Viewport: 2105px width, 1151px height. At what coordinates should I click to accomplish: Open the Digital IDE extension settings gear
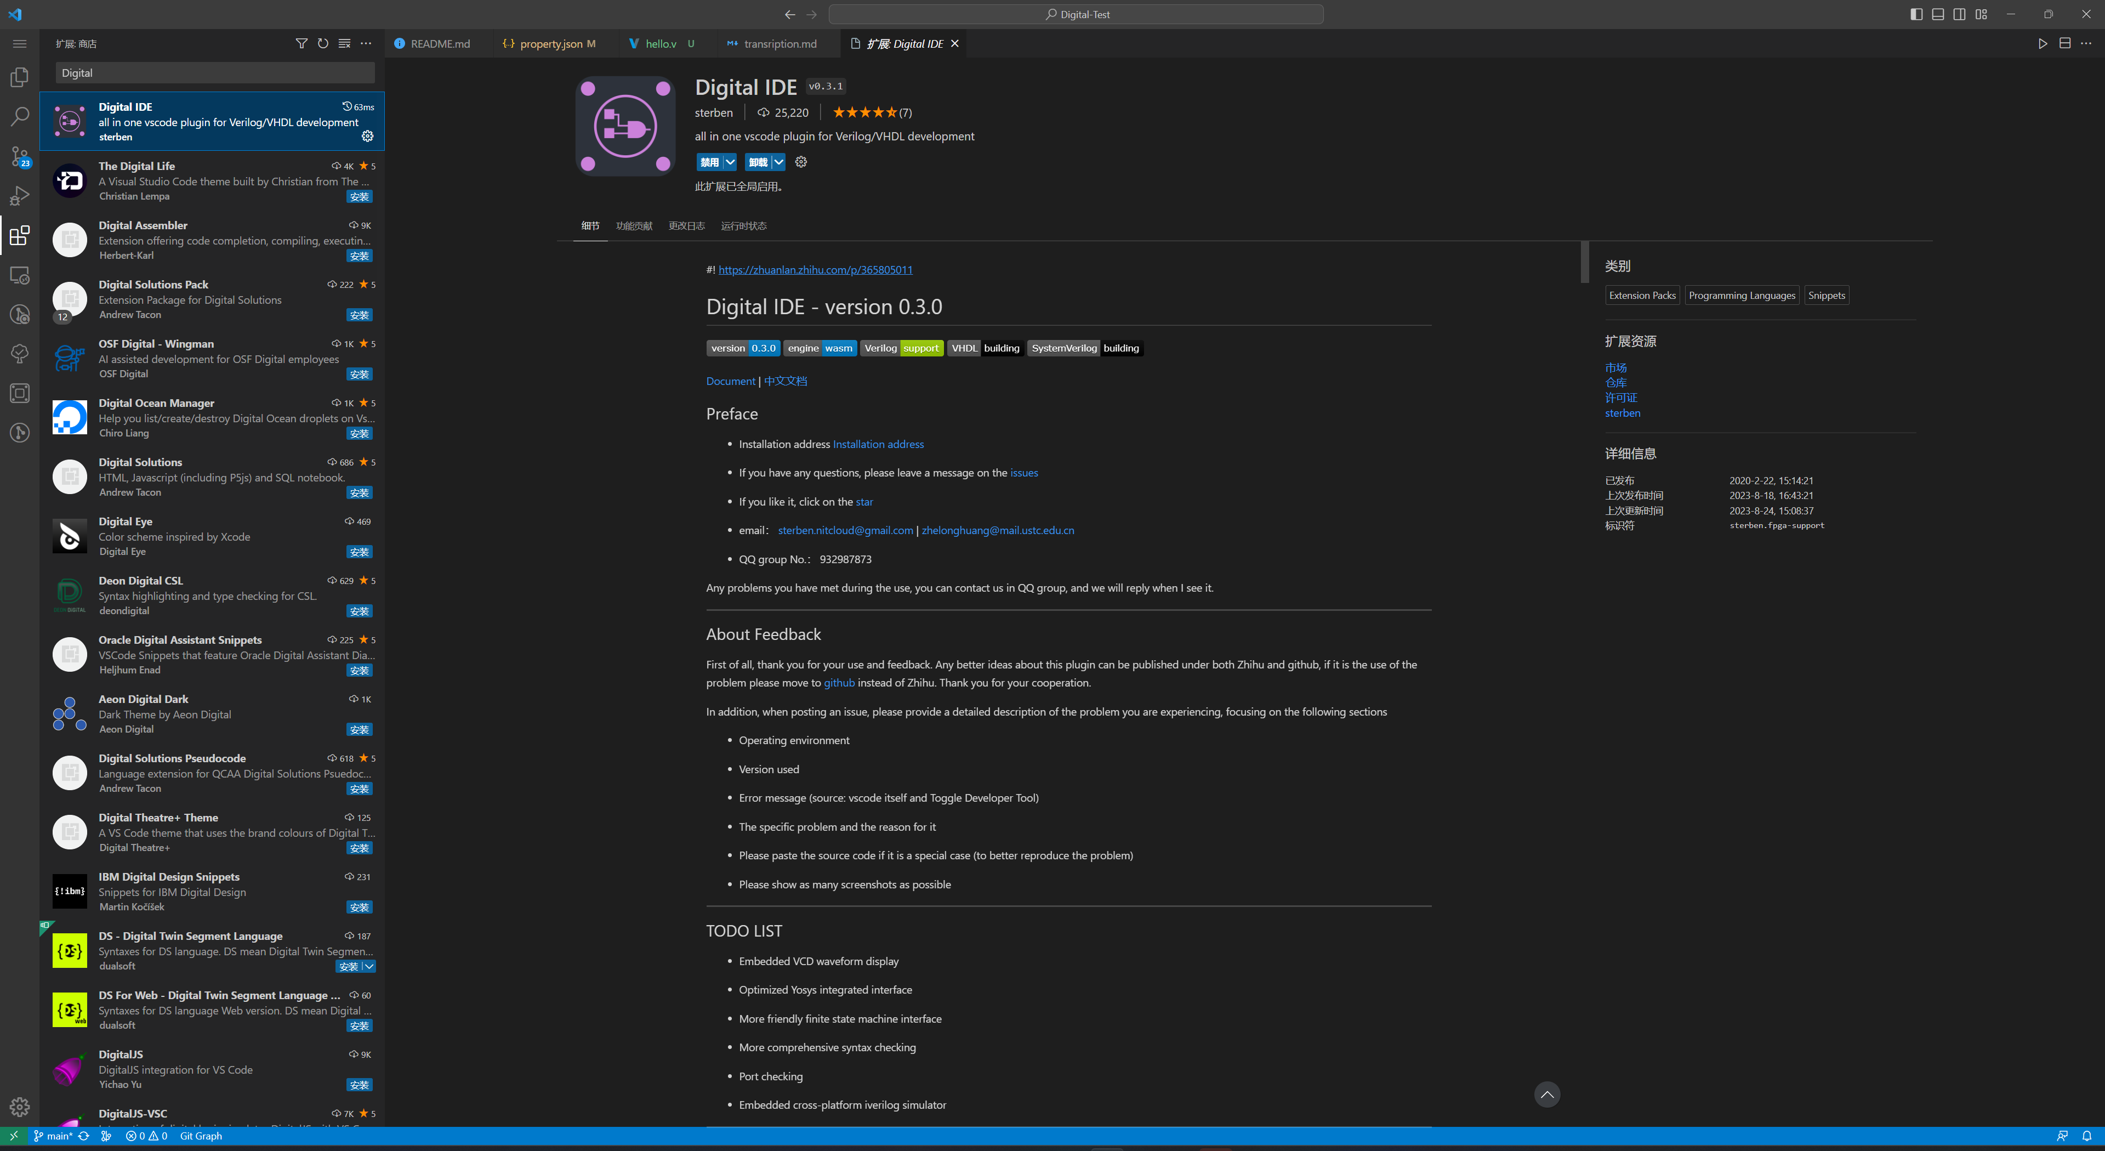coord(800,162)
